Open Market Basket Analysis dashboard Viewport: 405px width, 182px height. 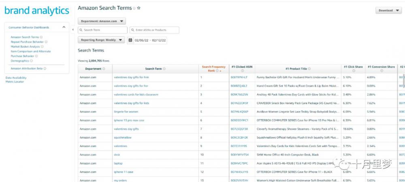click(25, 47)
